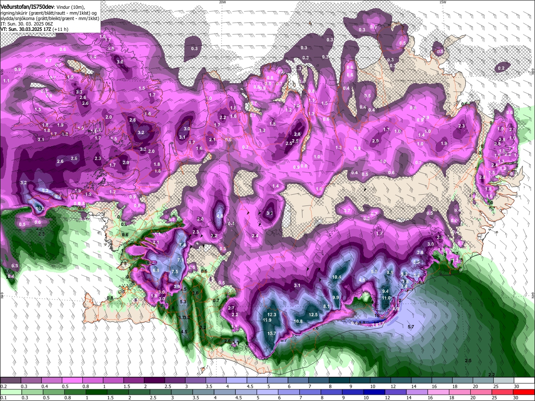Click the 15.7 precipitation value
This screenshot has height=401, width=535.
coord(272,333)
